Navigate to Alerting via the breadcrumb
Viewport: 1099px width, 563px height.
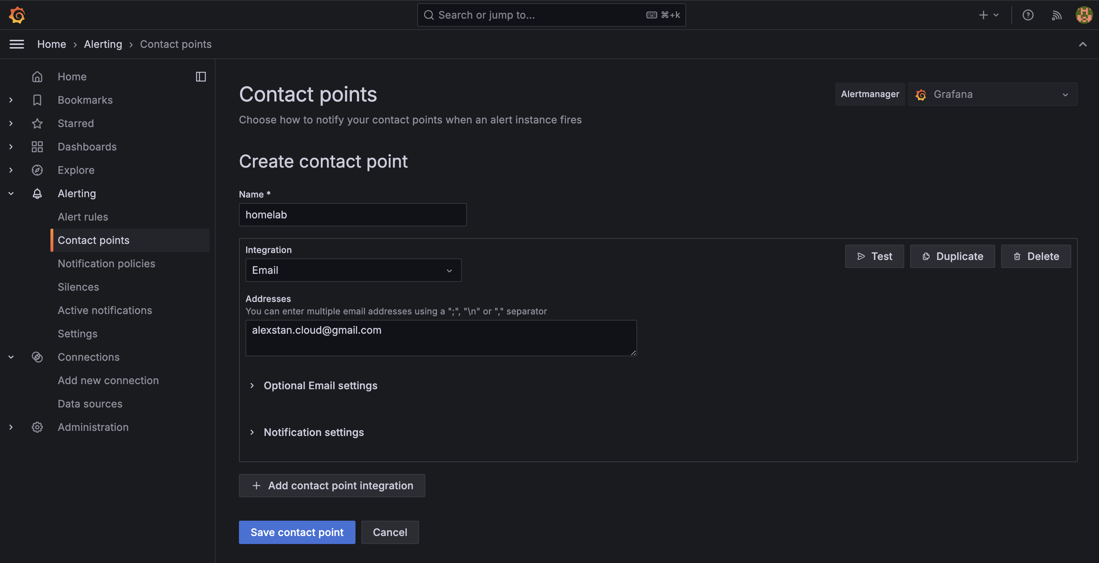pos(103,44)
